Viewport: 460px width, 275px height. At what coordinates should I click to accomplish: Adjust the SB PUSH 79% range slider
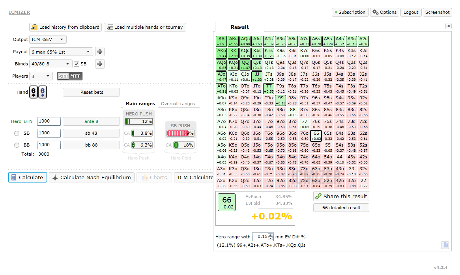coord(180,133)
